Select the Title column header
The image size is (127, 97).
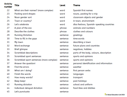(x=17, y=5)
